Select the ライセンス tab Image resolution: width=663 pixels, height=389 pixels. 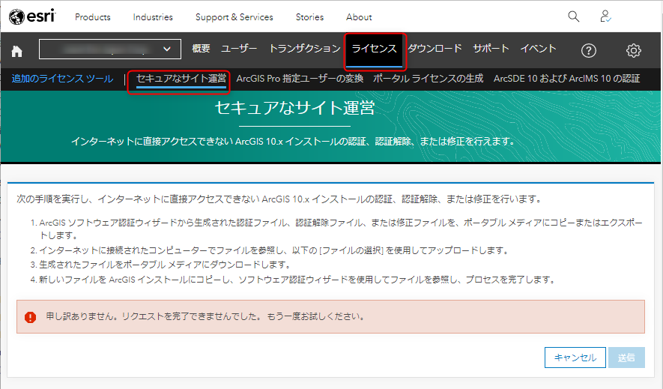click(x=375, y=49)
